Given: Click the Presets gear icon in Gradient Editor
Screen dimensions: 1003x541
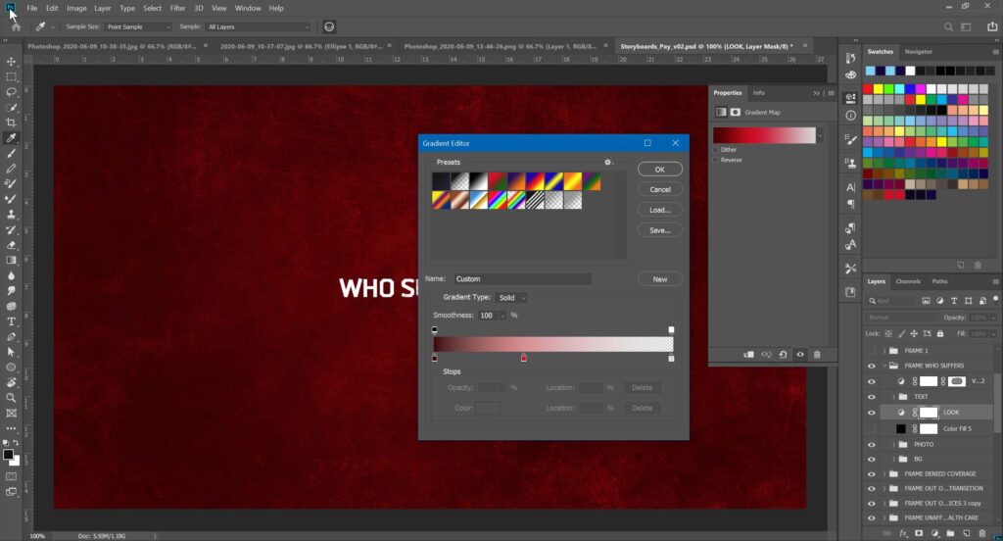Looking at the screenshot, I should pos(607,162).
